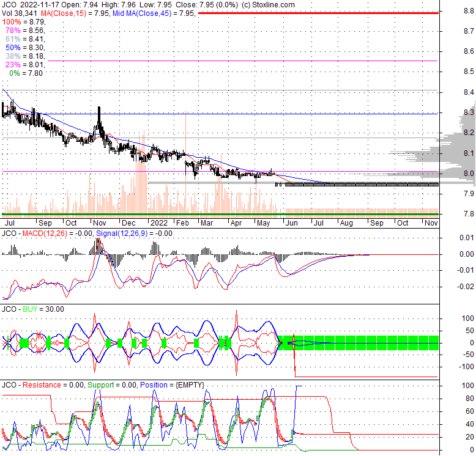Click the 'BUY = 30.00' indicator label
The width and height of the screenshot is (476, 456).
coord(43,309)
